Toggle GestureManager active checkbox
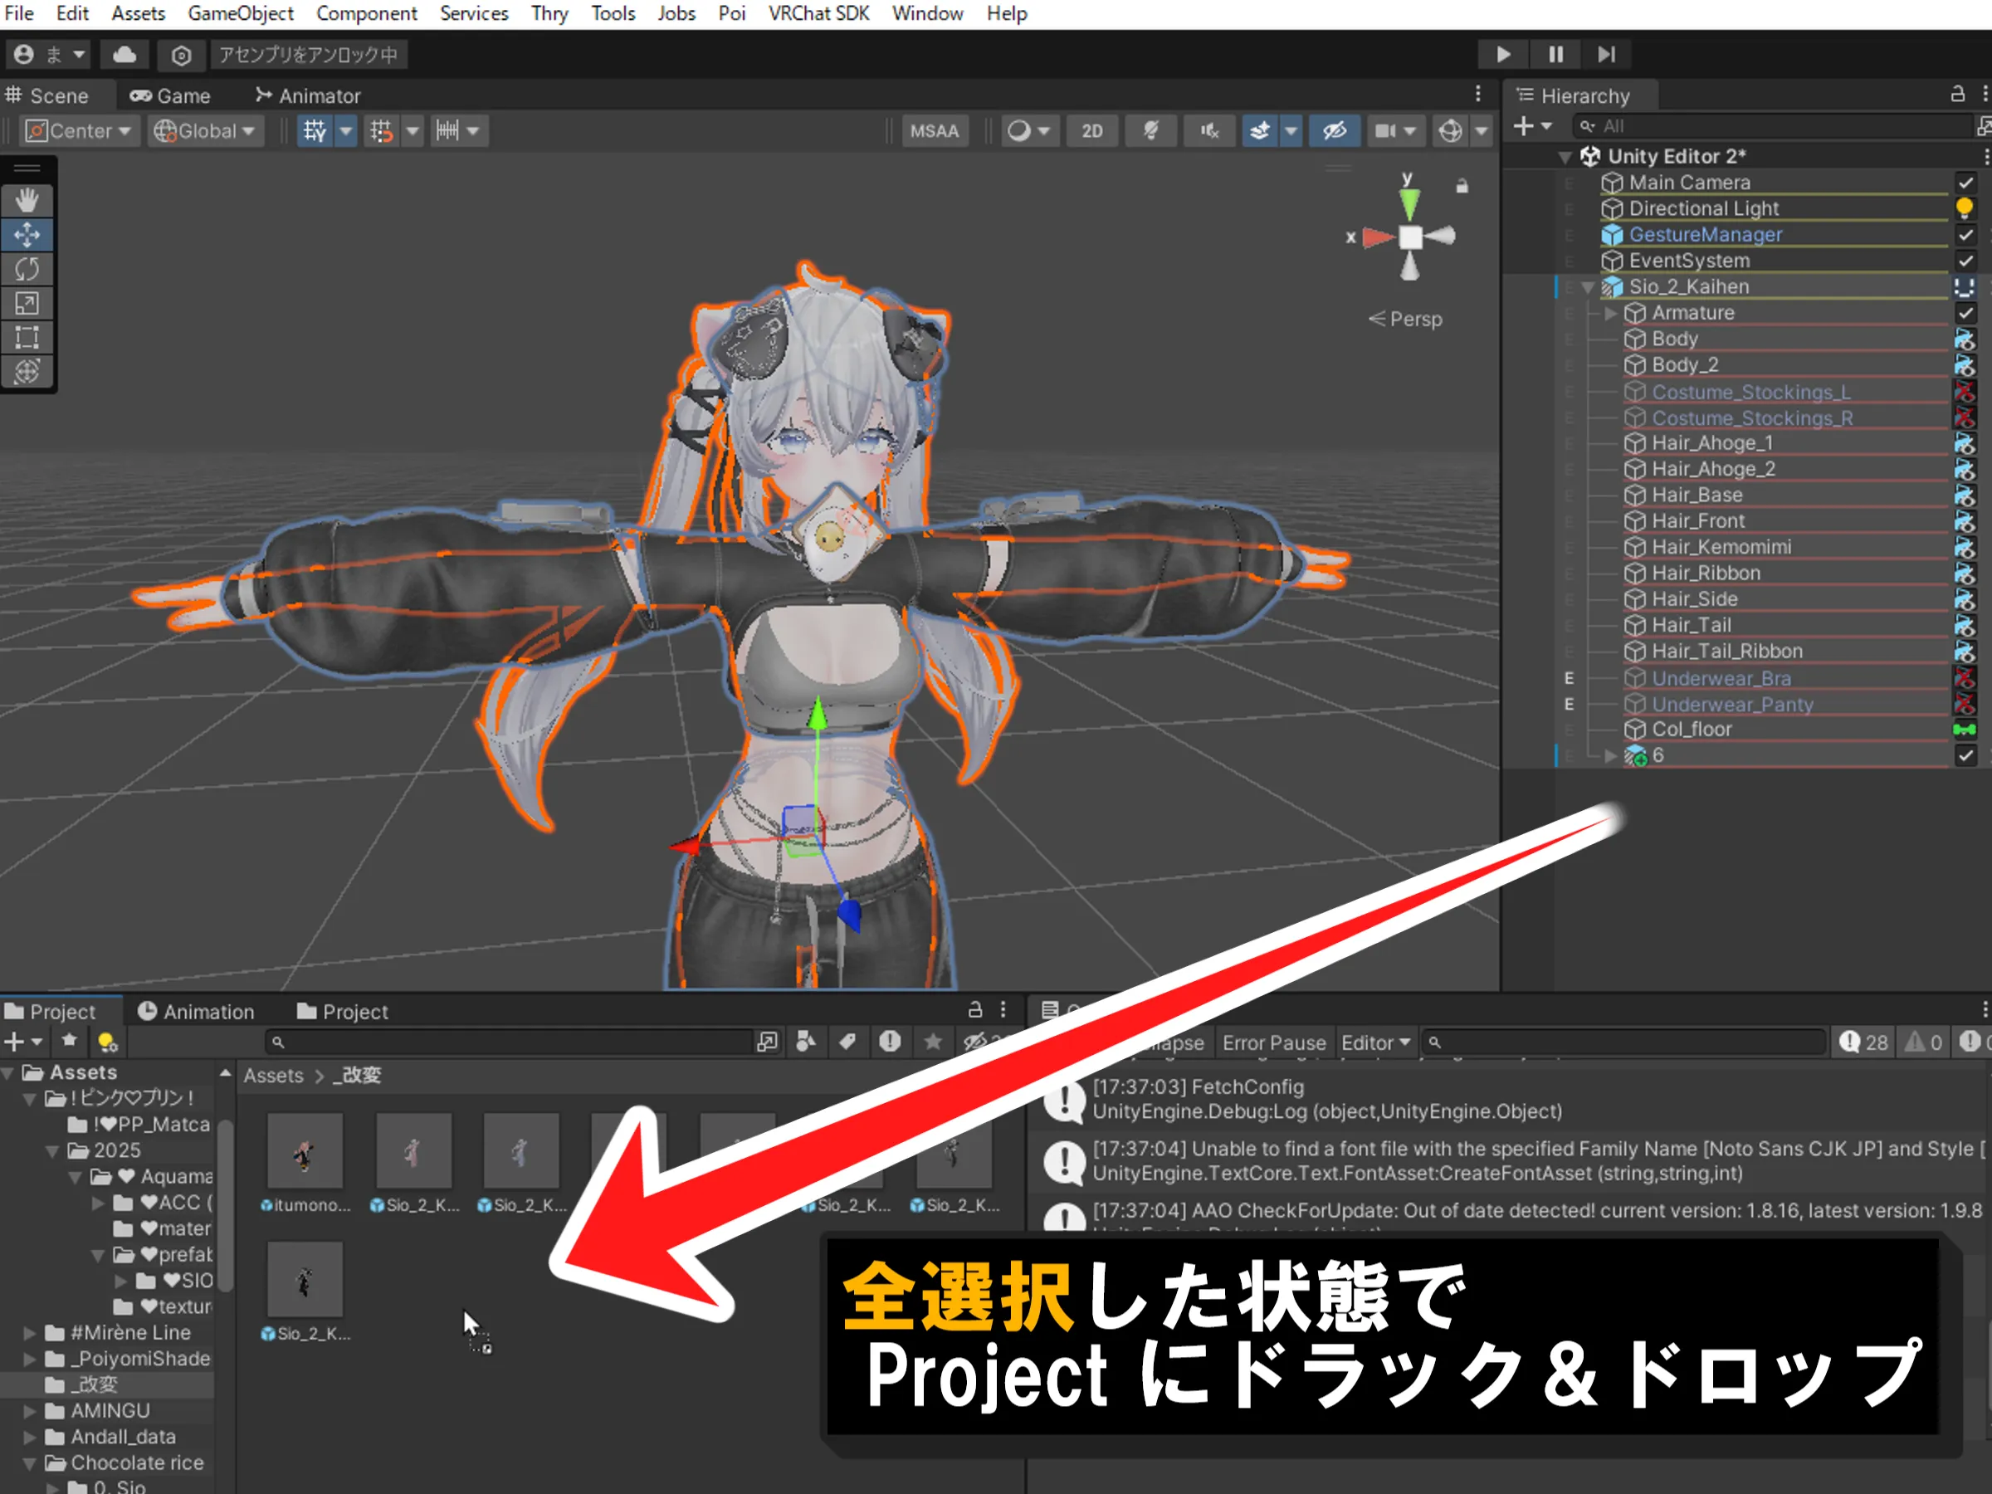The width and height of the screenshot is (1992, 1494). click(1965, 234)
